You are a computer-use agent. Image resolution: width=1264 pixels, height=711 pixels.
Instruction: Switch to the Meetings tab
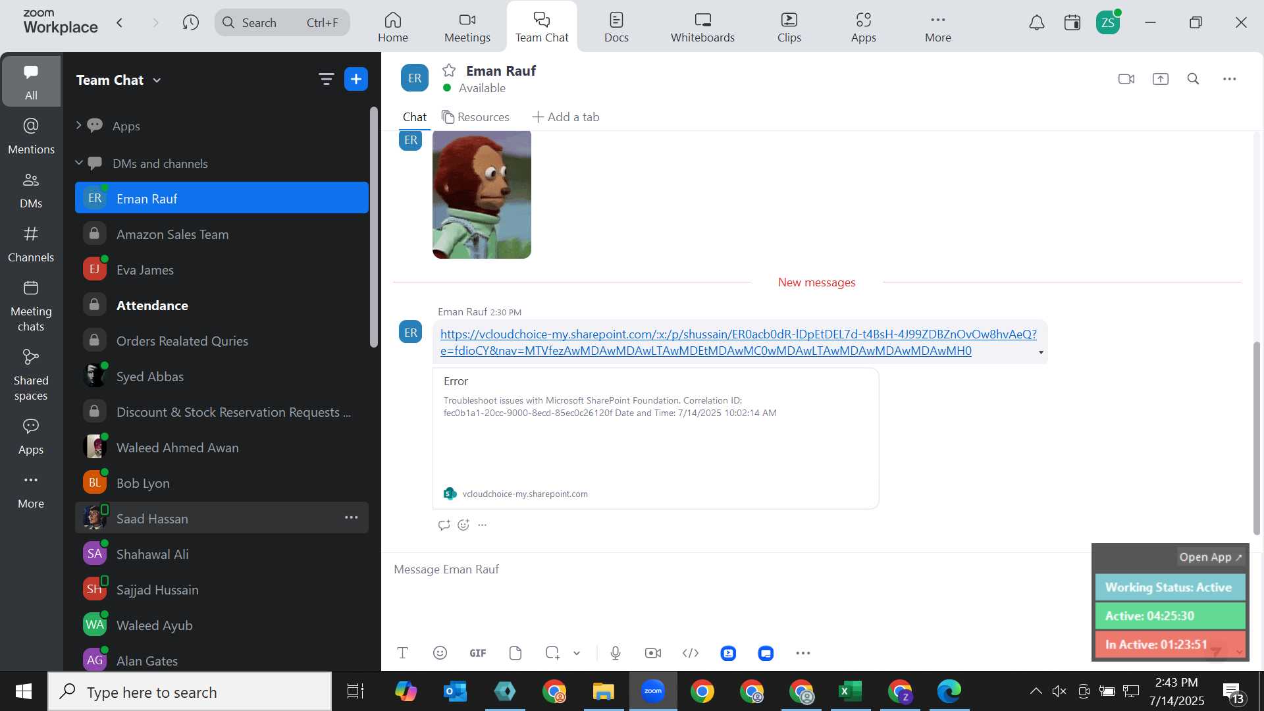(x=467, y=27)
